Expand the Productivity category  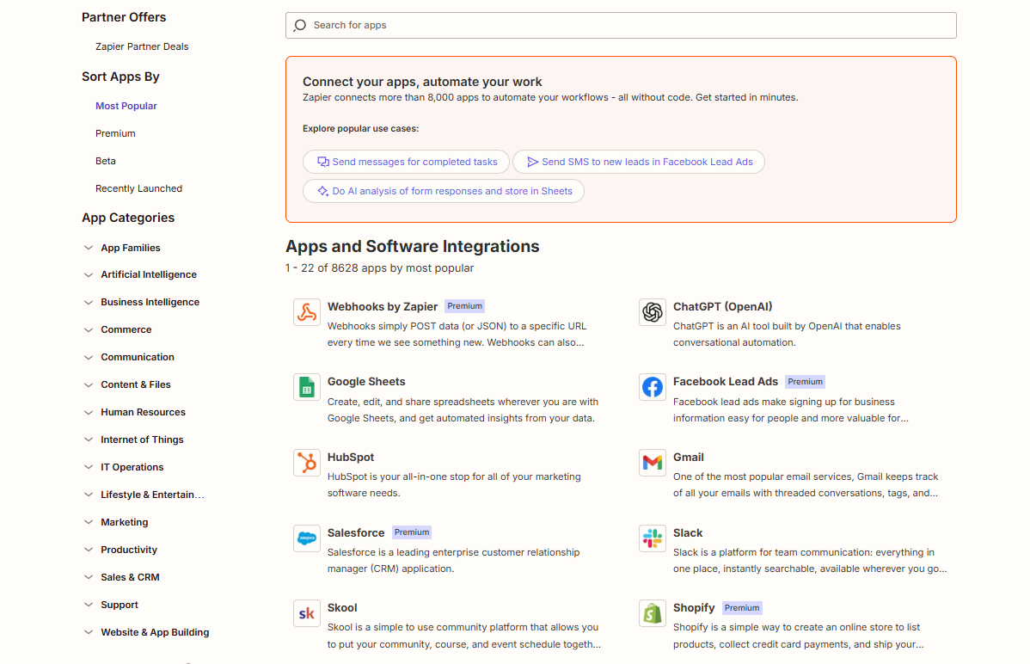pyautogui.click(x=89, y=550)
